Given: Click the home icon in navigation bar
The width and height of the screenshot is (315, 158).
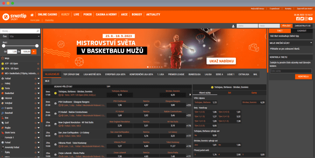Looking at the screenshot, I should (32, 15).
